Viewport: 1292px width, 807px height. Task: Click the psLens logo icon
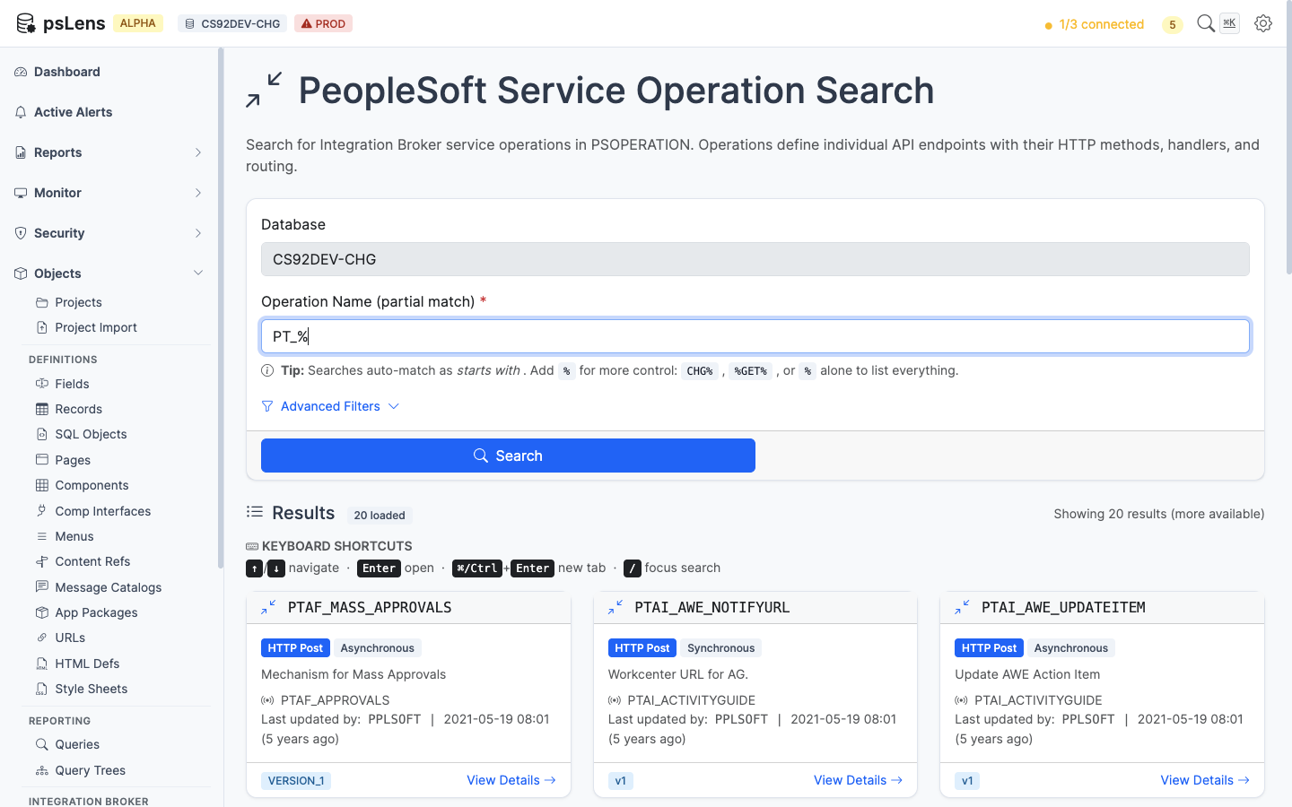pyautogui.click(x=25, y=23)
